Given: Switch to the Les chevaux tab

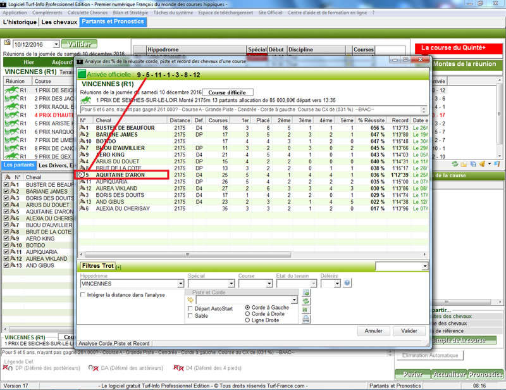Looking at the screenshot, I should [x=59, y=22].
